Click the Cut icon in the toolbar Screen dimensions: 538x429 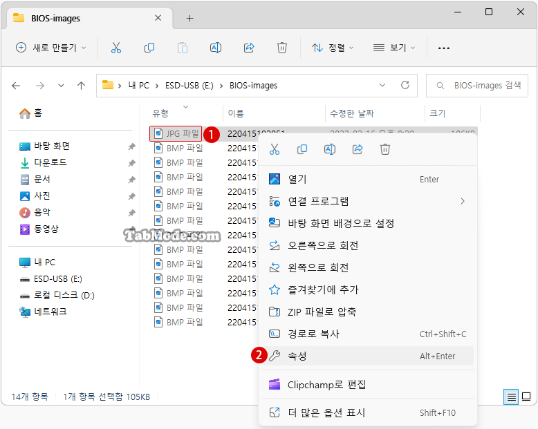tap(116, 48)
